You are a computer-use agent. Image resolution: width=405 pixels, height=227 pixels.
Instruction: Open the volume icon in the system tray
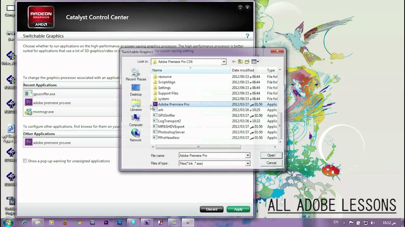pyautogui.click(x=372, y=223)
